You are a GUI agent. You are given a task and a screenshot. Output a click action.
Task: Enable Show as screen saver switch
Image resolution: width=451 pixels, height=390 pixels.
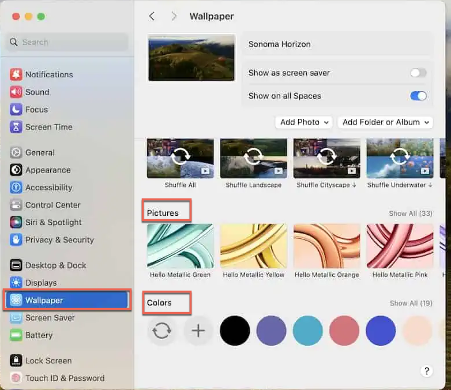(418, 73)
